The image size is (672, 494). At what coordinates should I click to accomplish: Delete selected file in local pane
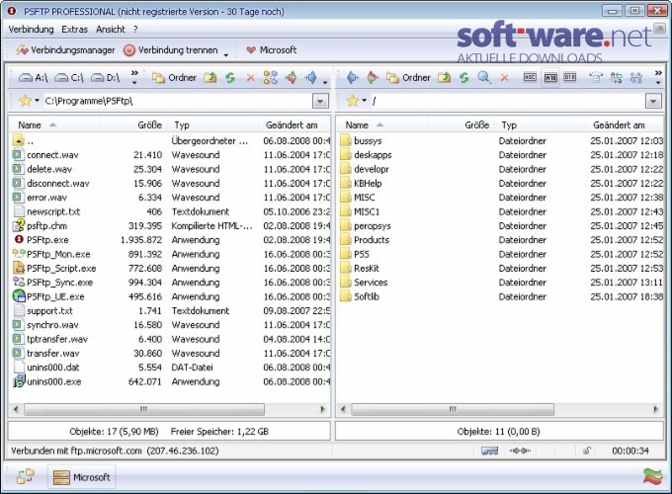[251, 77]
